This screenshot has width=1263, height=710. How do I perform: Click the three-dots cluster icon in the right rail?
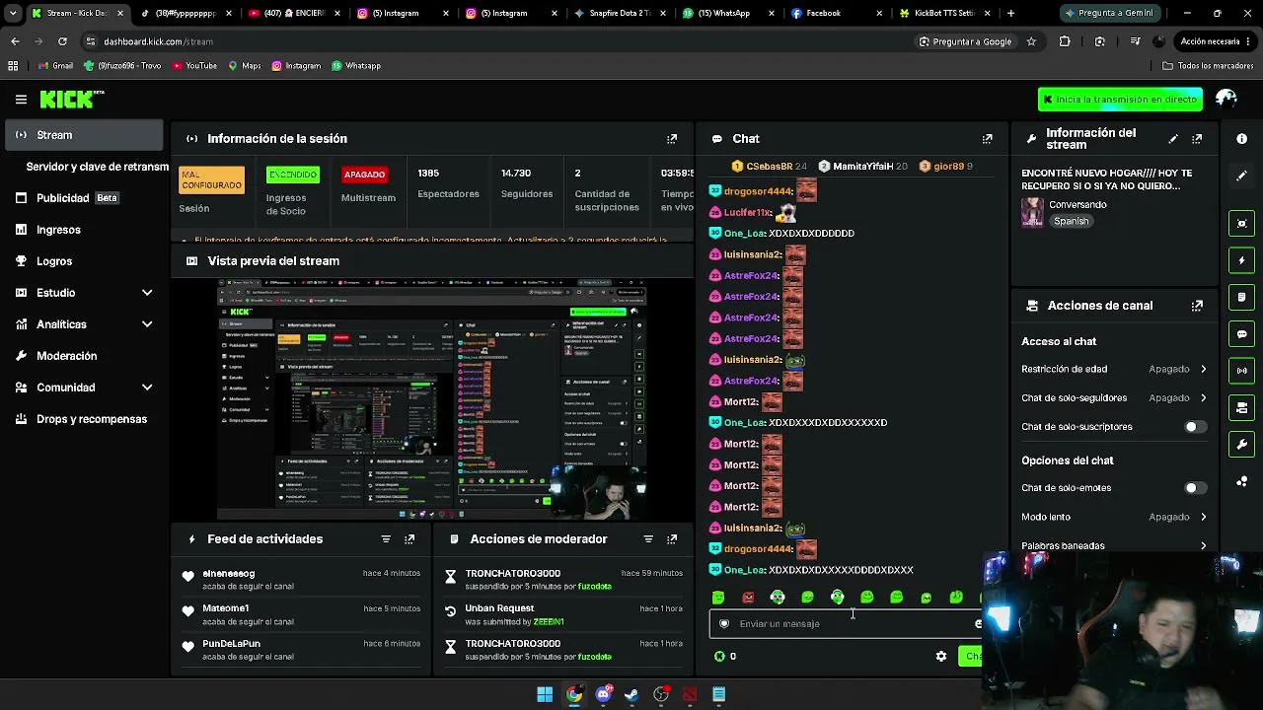click(1242, 481)
